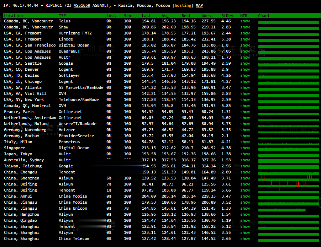
Task: Show MTR for Montreal OVH row
Action: tap(245, 106)
